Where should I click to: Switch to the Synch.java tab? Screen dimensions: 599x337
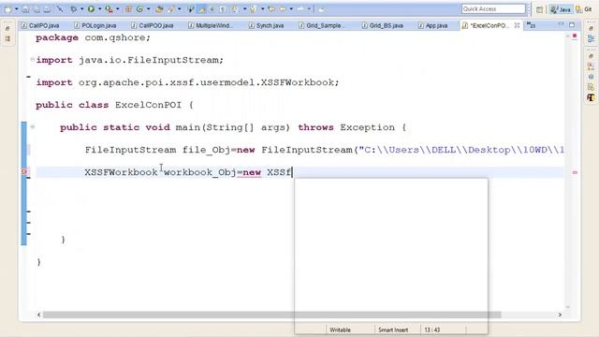click(266, 25)
